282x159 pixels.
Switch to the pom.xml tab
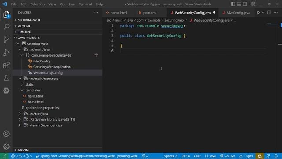tap(150, 13)
